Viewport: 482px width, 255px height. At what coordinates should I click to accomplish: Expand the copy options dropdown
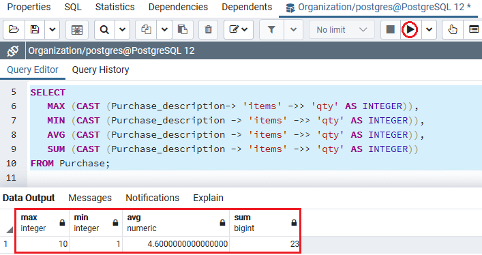click(x=164, y=29)
